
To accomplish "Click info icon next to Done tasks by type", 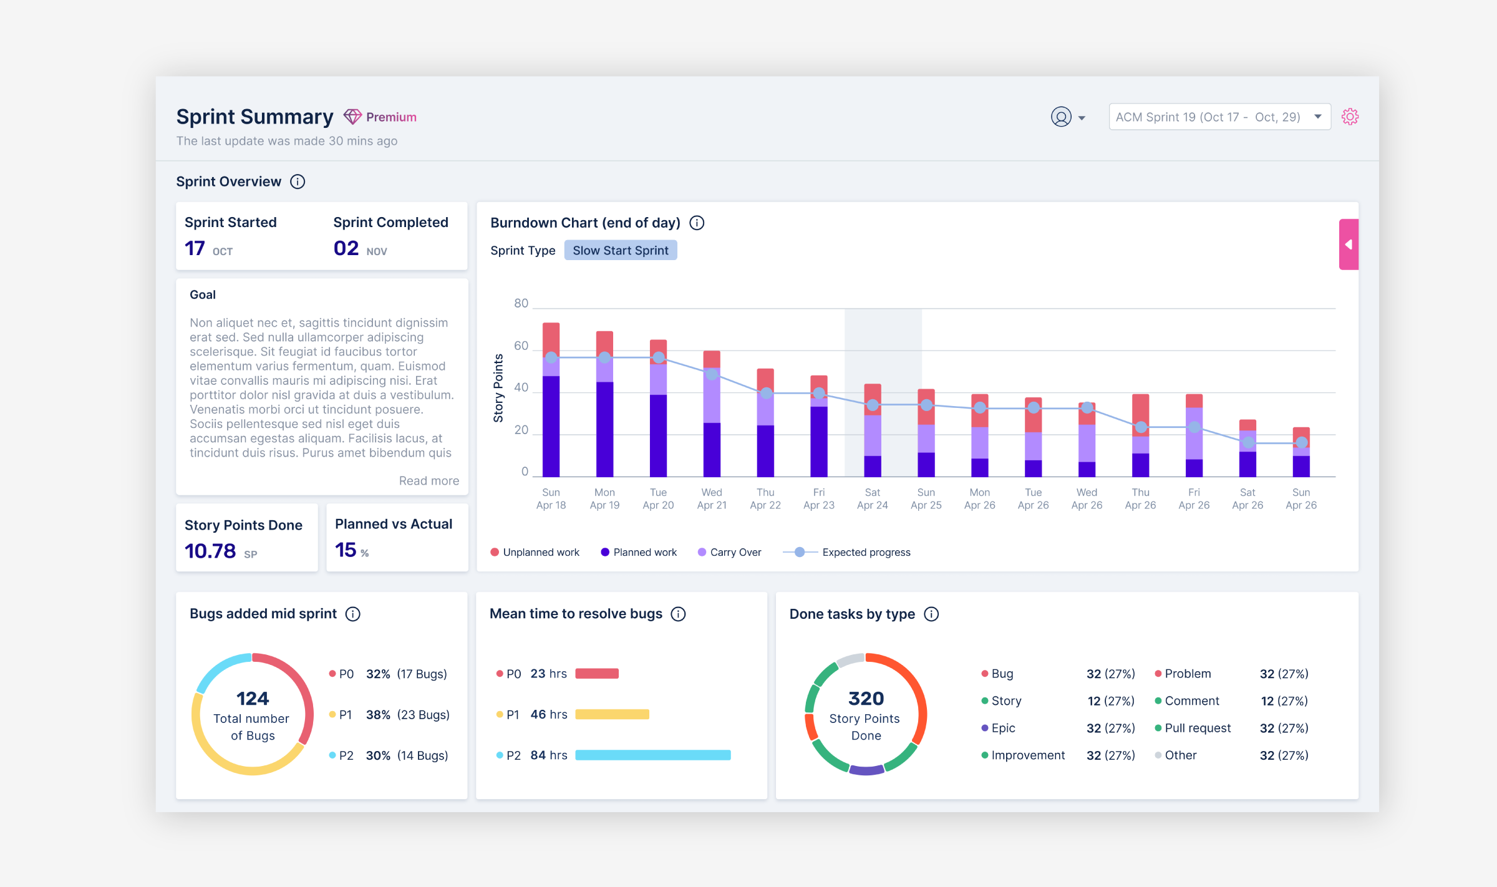I will click(931, 614).
